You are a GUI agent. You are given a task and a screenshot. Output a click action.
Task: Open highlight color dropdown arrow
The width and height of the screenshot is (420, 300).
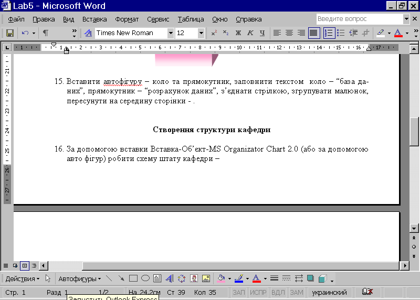pos(389,33)
